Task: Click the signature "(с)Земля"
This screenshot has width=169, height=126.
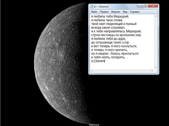Action: 98,61
